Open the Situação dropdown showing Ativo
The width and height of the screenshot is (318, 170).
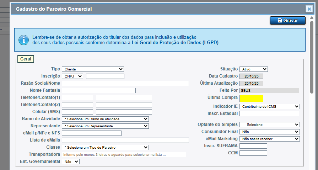(x=253, y=69)
